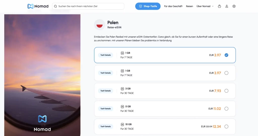Select the 10 GB EUR 12.34 plan radio
Screen dimensions: 258x136
pyautogui.click(x=227, y=126)
